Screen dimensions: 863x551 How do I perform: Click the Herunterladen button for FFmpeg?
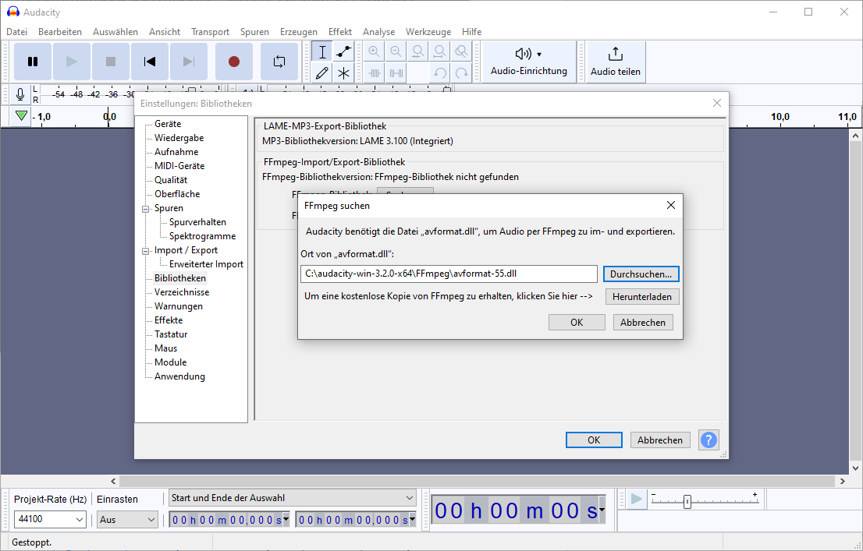pos(641,296)
